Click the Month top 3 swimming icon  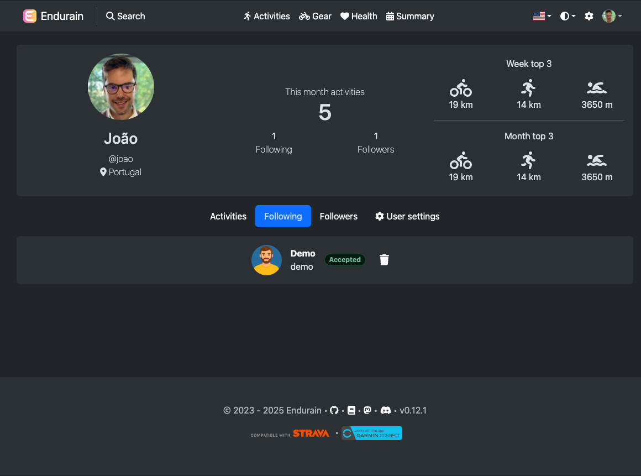click(x=597, y=160)
